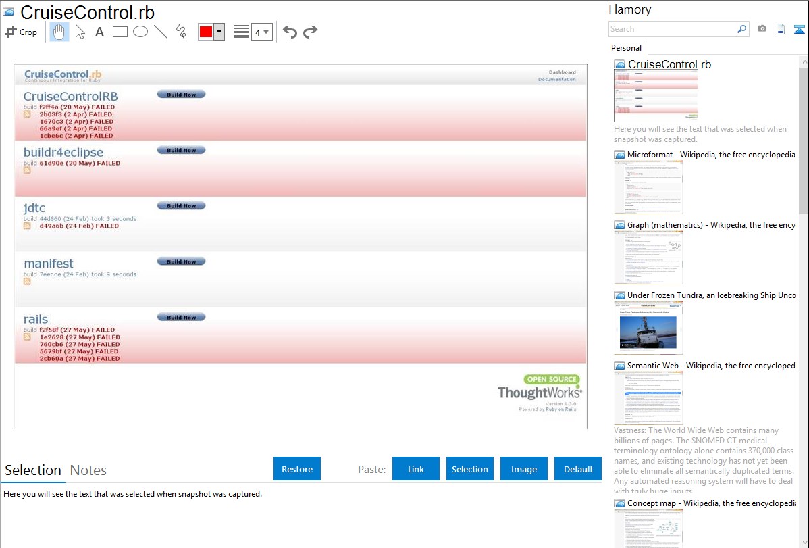This screenshot has width=809, height=548.
Task: Click the Microformat - Wikipedia title text
Action: coord(711,155)
